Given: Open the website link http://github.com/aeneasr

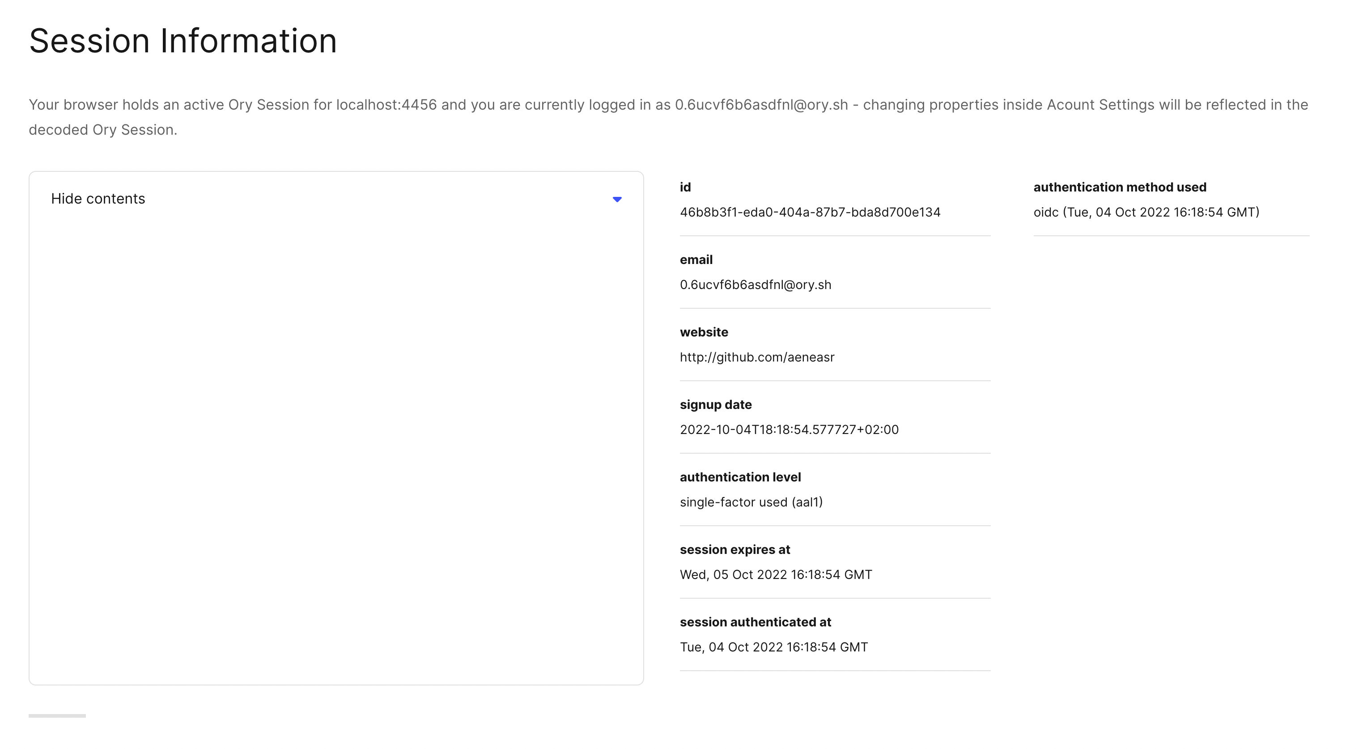Looking at the screenshot, I should click(x=757, y=357).
